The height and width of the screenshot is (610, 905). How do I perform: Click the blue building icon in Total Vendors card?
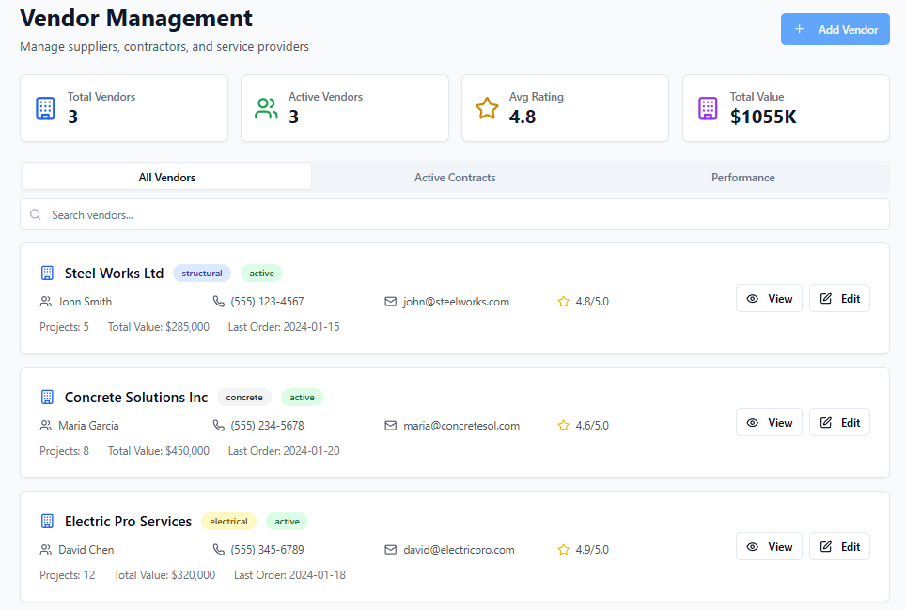click(46, 108)
